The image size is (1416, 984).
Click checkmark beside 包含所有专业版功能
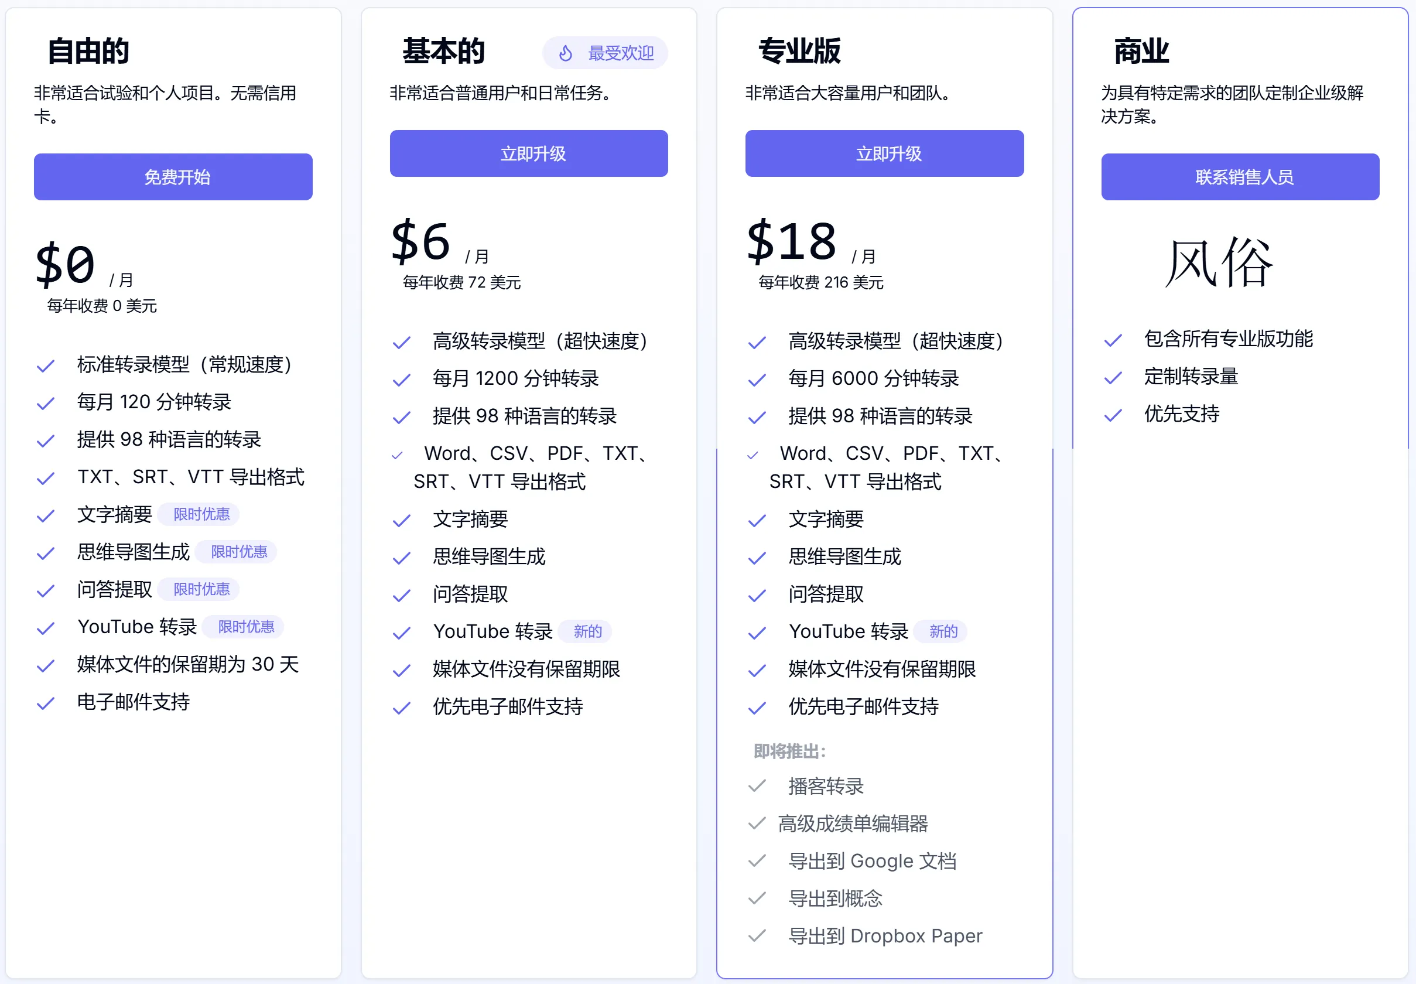pyautogui.click(x=1113, y=340)
